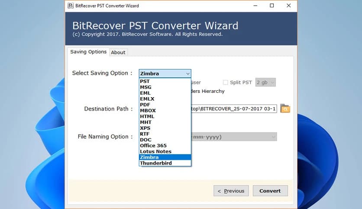Click inside the Destination Path field

(234, 109)
